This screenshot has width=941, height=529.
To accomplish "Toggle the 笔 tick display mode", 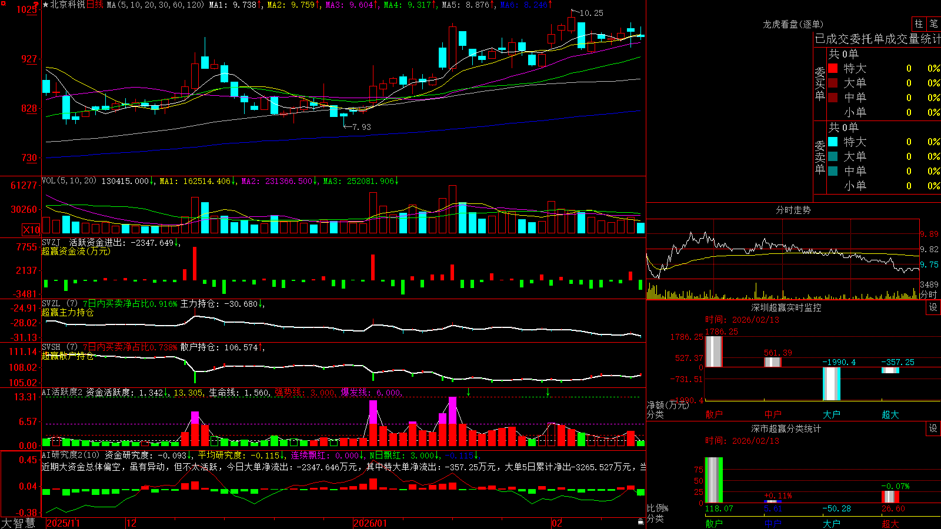I will 933,24.
